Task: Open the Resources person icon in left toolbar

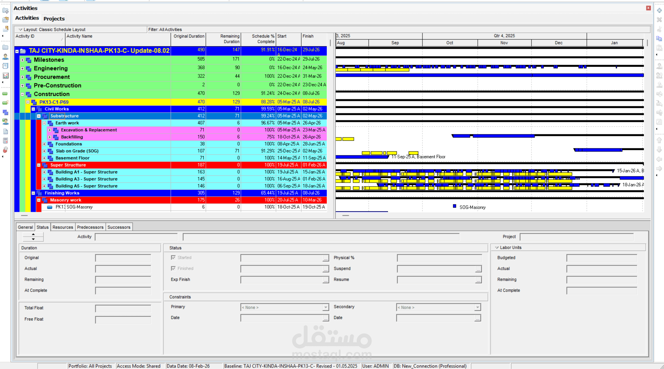Action: (x=5, y=57)
